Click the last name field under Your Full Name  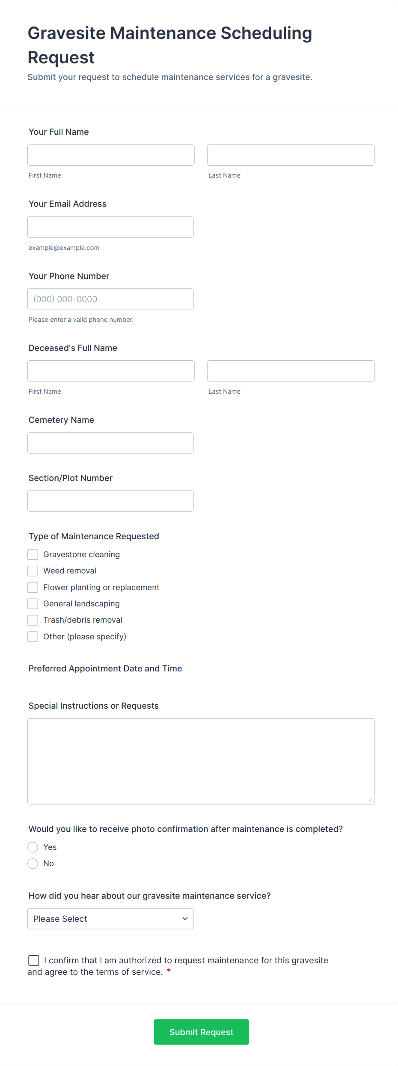[x=291, y=155]
